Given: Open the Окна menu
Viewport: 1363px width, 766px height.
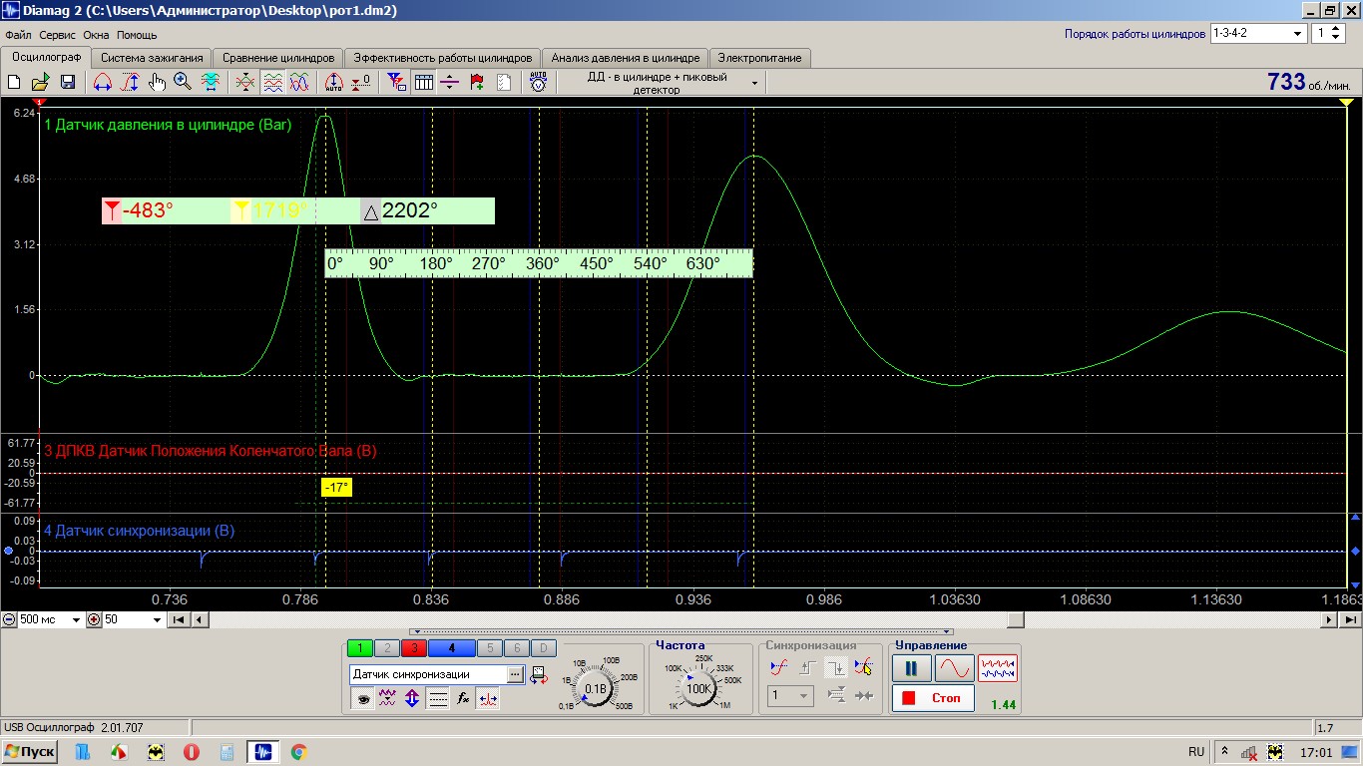Looking at the screenshot, I should click(x=97, y=35).
